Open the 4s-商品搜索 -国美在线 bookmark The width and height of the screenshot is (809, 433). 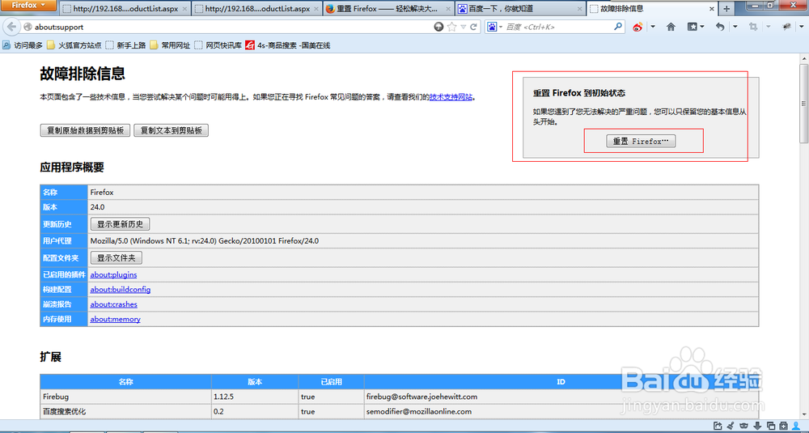pyautogui.click(x=288, y=45)
